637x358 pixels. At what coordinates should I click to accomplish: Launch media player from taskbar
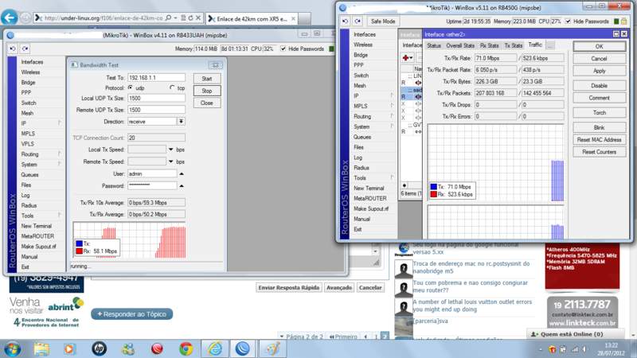69,348
